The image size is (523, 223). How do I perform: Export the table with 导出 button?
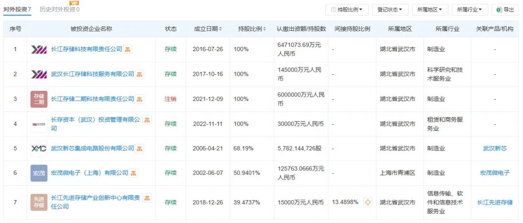tap(505, 10)
